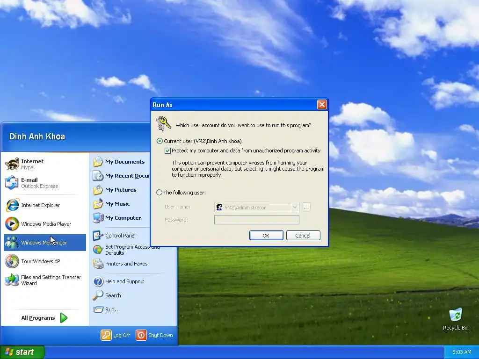479x359 pixels.
Task: Open Files and Settings Transfer Wizard icon
Action: click(x=12, y=280)
